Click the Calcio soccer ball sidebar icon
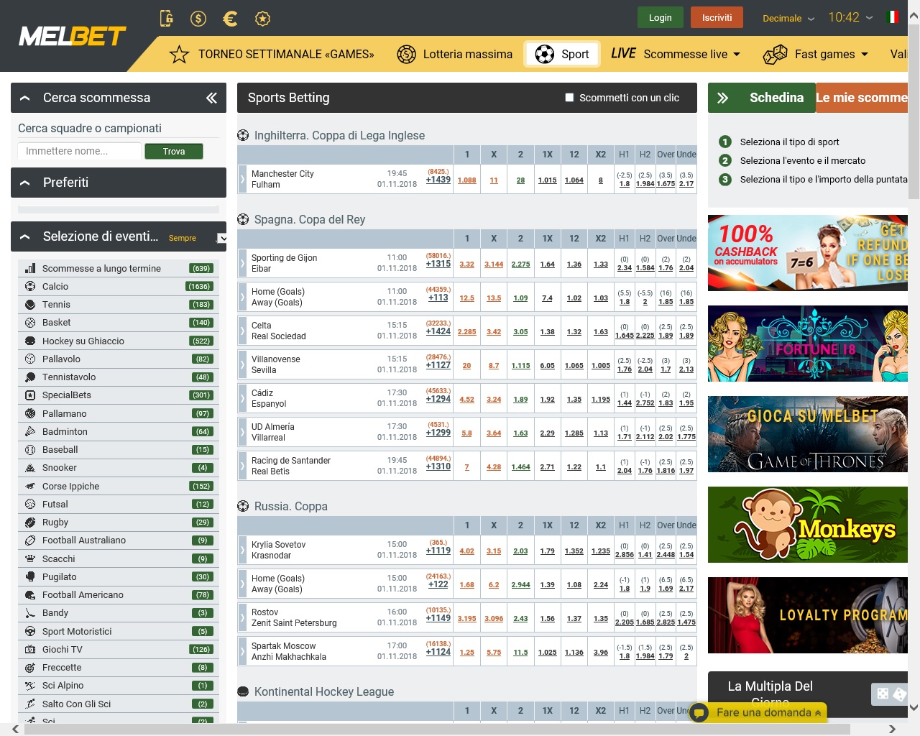The height and width of the screenshot is (736, 920). 30,286
